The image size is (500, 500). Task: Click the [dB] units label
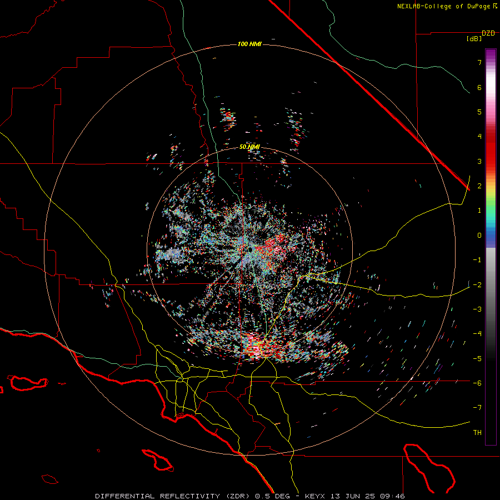[474, 39]
